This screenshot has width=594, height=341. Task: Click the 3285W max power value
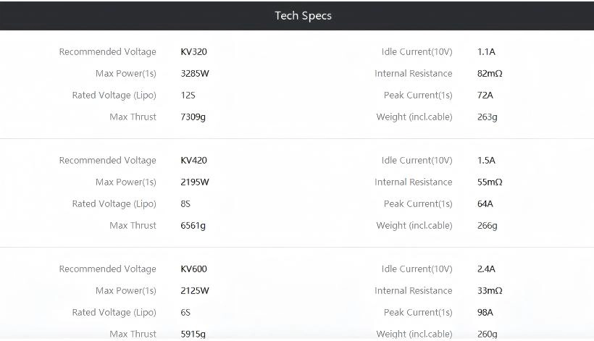[195, 74]
